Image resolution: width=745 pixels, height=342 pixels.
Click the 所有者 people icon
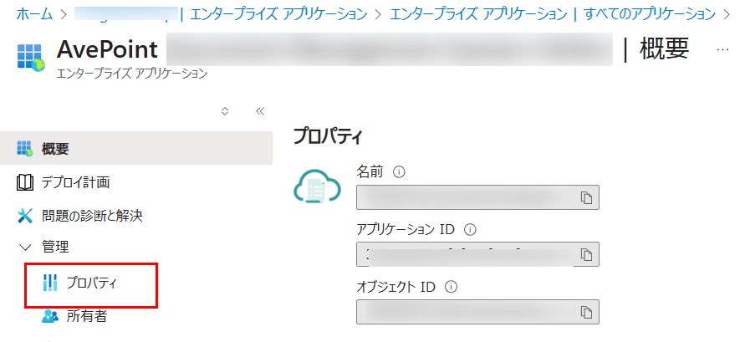50,316
